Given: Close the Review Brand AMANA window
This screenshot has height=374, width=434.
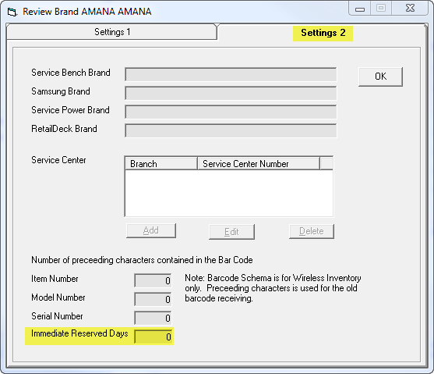Looking at the screenshot, I should [410, 9].
